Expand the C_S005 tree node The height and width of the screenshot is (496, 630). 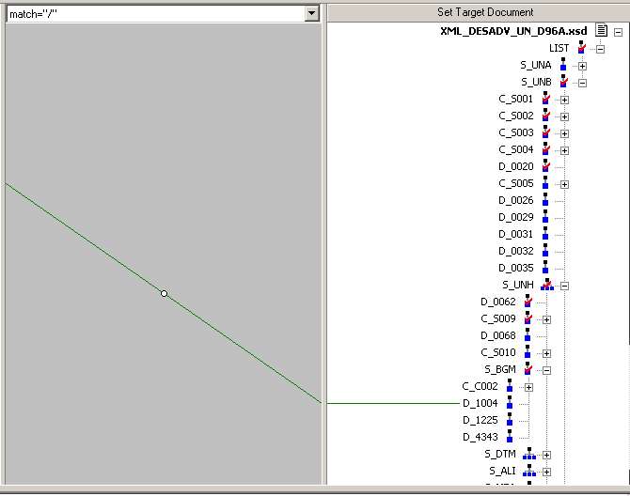point(564,184)
